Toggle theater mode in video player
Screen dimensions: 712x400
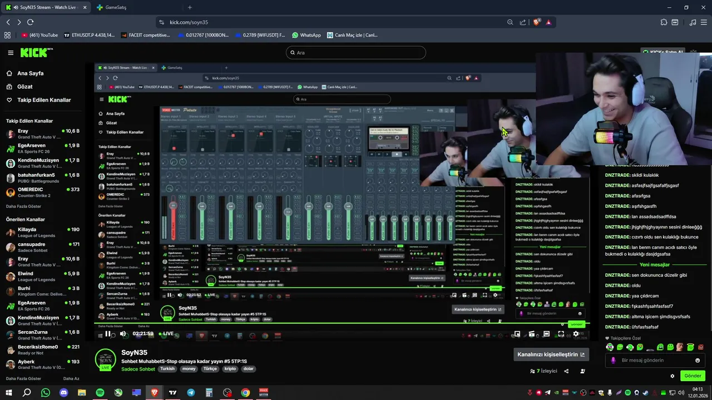[x=546, y=334]
